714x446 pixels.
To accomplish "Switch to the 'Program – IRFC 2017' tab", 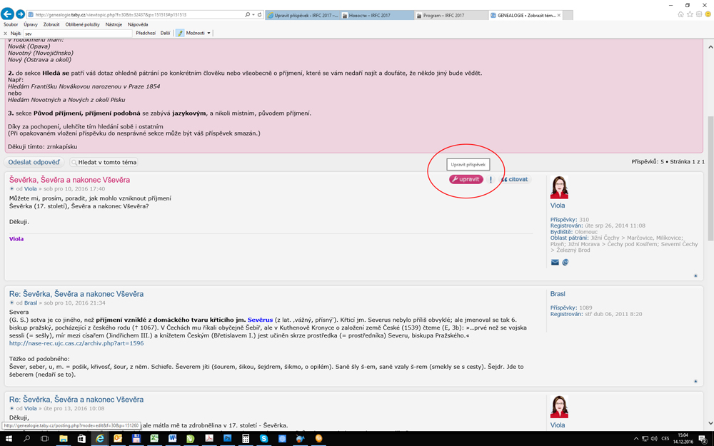I will pyautogui.click(x=450, y=15).
